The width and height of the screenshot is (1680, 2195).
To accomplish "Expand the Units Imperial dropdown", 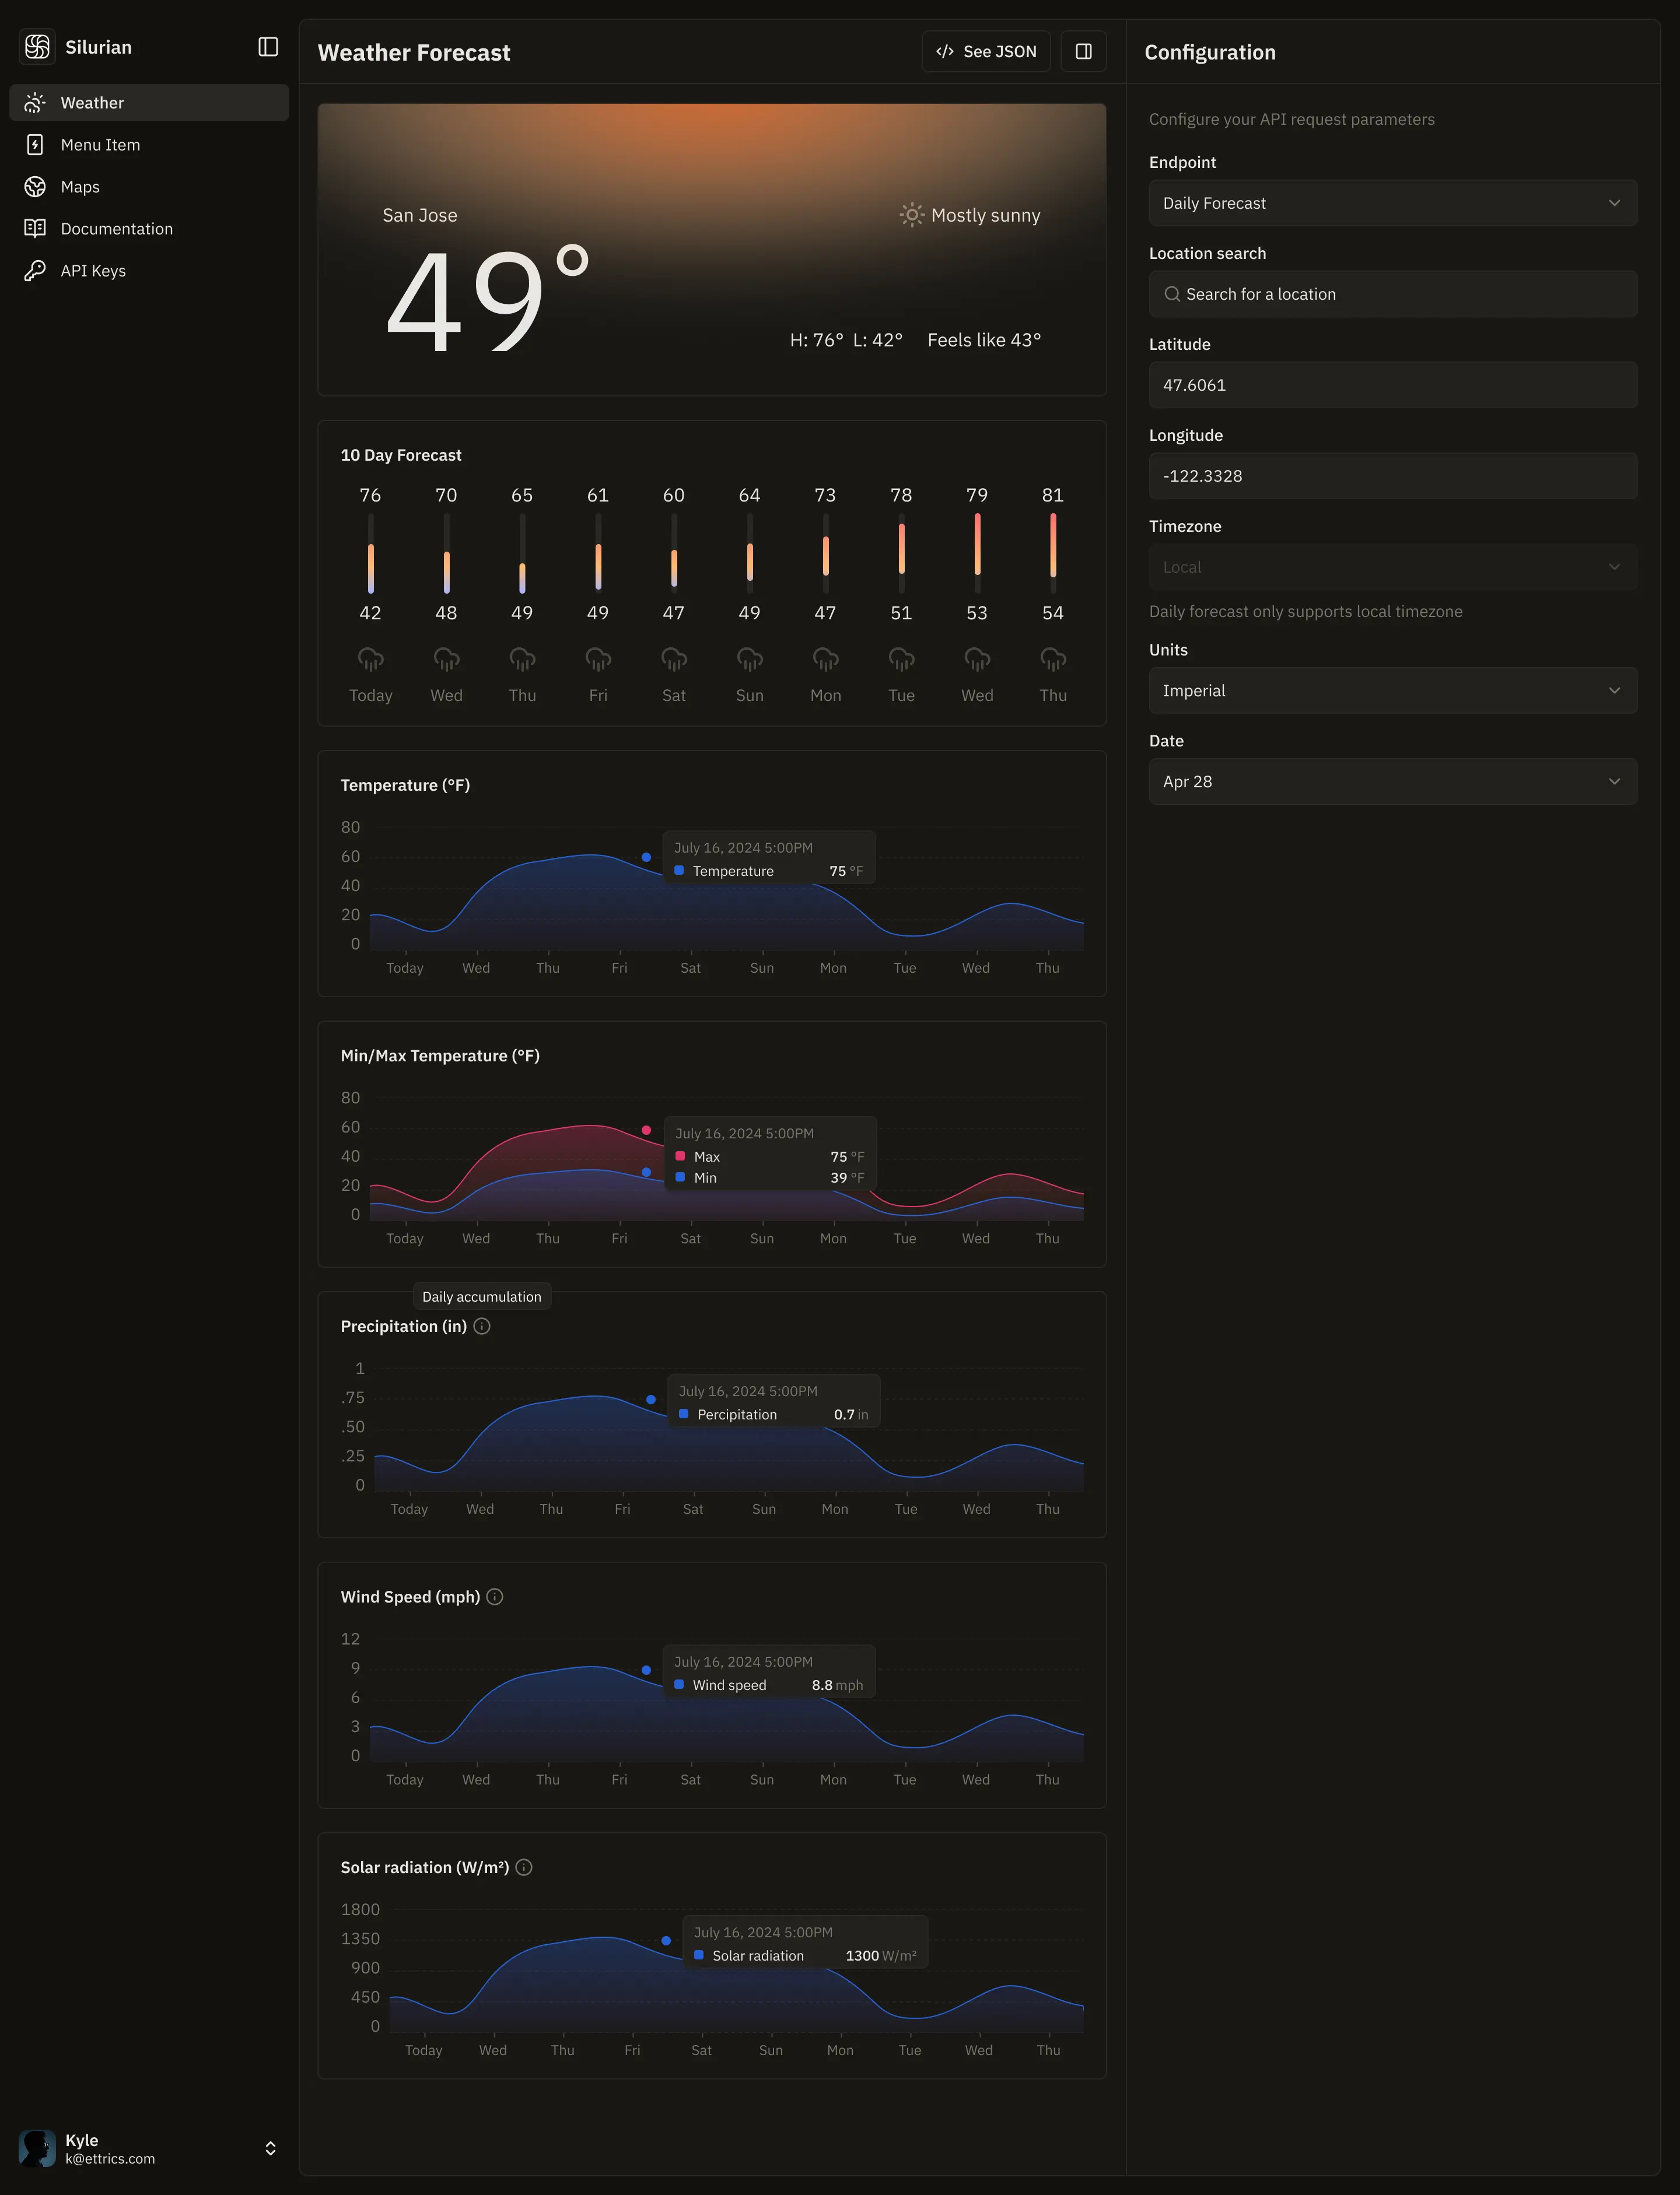I will point(1392,690).
